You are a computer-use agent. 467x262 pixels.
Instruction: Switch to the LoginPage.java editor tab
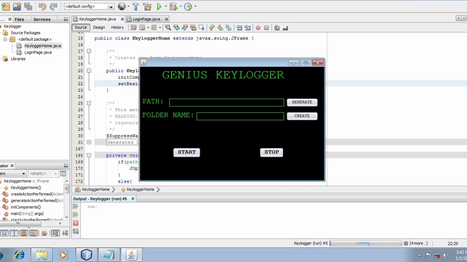point(146,19)
